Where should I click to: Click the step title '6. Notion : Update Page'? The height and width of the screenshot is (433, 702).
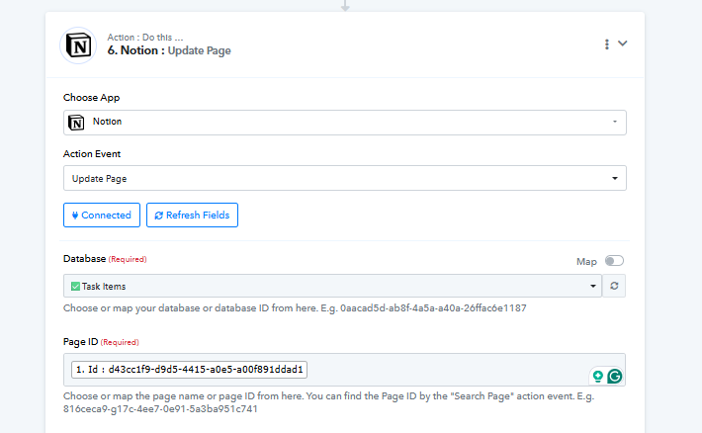(x=169, y=50)
